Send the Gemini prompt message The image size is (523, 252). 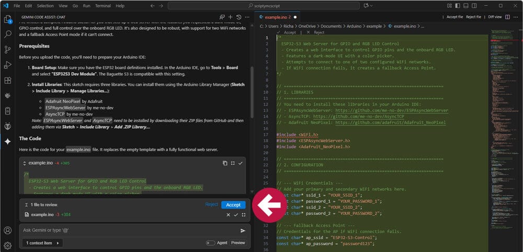[243, 231]
